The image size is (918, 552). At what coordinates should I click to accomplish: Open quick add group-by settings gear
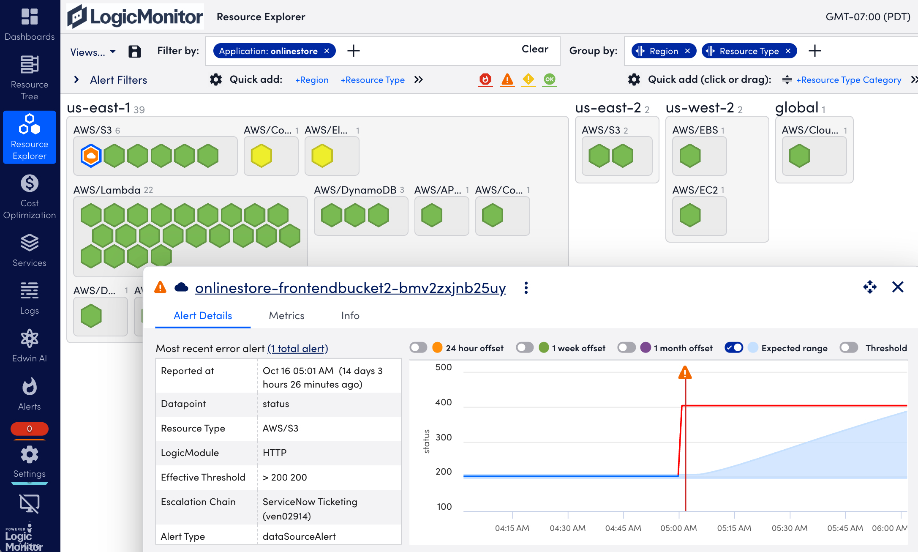tap(634, 79)
